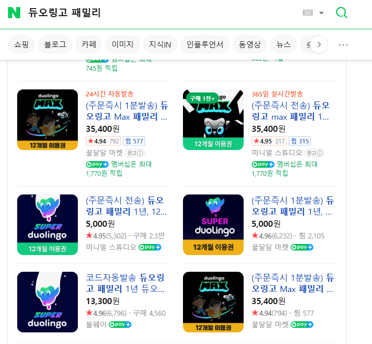
Task: Open the virtual keyboard icon
Action: coord(308,13)
